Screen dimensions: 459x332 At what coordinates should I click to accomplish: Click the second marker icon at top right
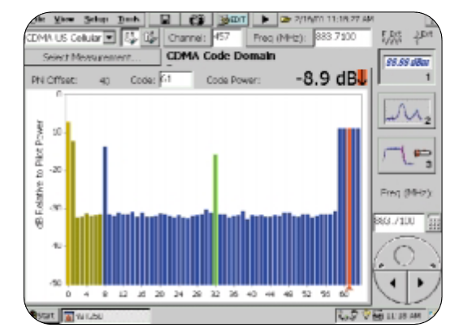(x=423, y=37)
